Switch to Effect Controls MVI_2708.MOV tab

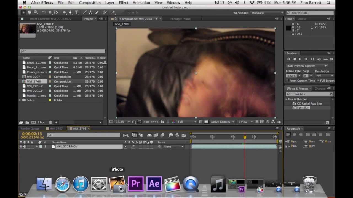click(x=50, y=19)
